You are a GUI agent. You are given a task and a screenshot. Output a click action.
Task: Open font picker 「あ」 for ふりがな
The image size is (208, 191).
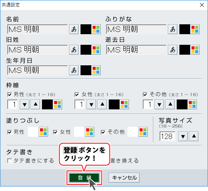click(x=173, y=29)
